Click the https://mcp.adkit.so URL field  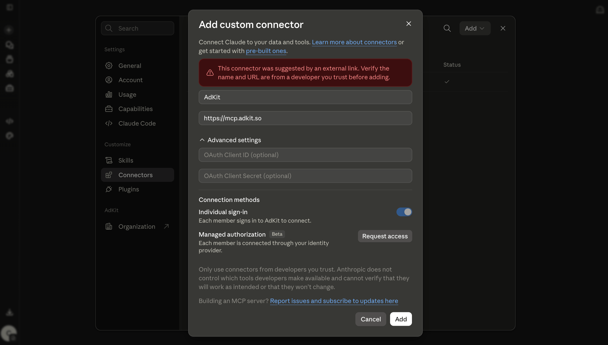coord(305,118)
